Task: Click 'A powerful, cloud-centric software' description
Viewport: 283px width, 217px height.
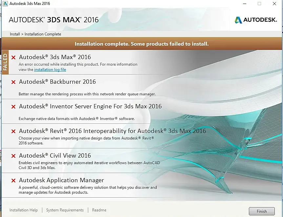Action: pos(88,190)
